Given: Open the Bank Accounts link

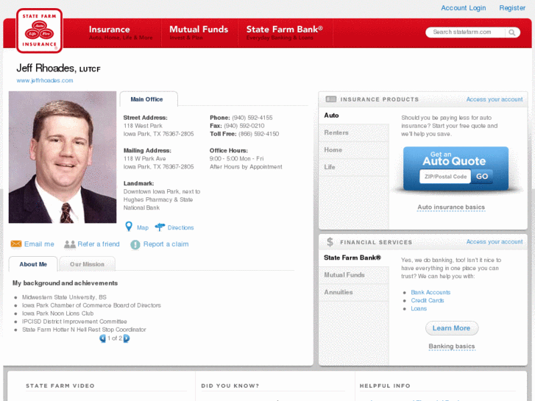Looking at the screenshot, I should tap(431, 293).
